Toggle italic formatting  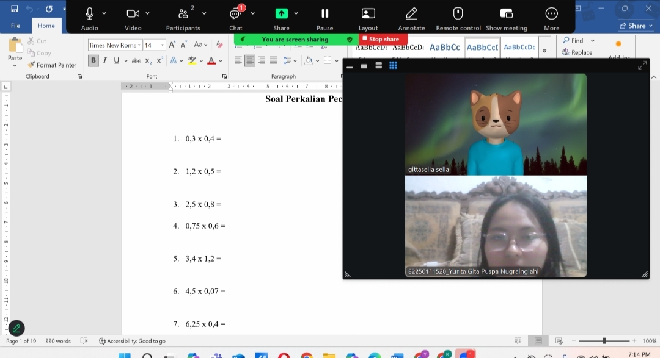(105, 60)
